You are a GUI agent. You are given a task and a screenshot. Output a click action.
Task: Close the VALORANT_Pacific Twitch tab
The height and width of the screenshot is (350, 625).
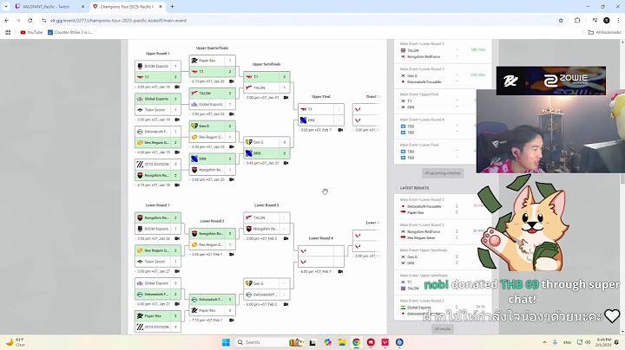[x=82, y=7]
